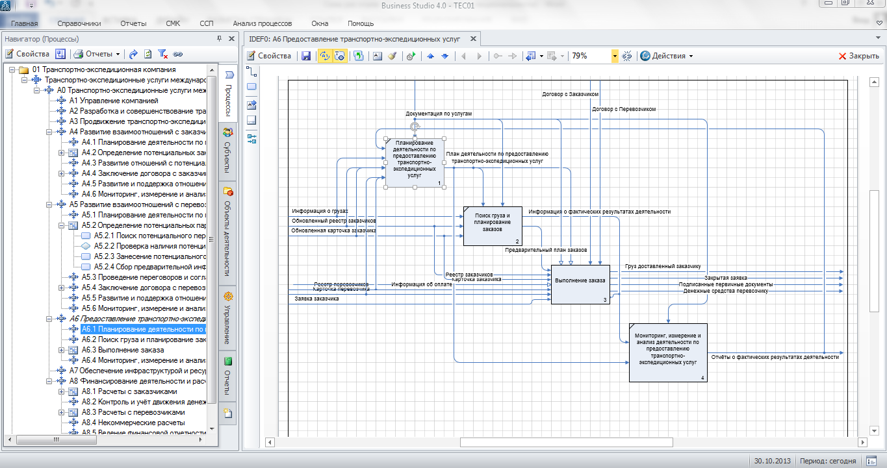
Task: Open the zoom percentage dropdown
Action: [x=615, y=56]
